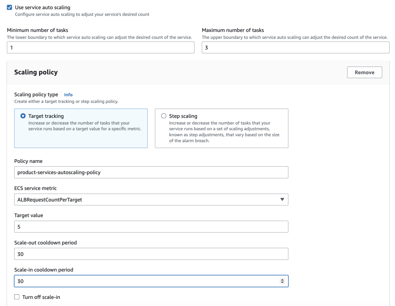The width and height of the screenshot is (395, 306).
Task: Click the ALBRequestCountPerTarget dropdown arrow
Action: click(x=282, y=199)
